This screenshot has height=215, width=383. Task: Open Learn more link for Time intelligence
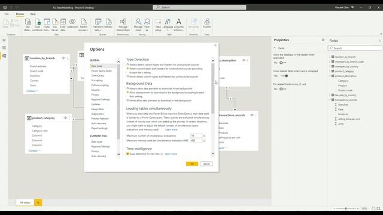pos(171,154)
